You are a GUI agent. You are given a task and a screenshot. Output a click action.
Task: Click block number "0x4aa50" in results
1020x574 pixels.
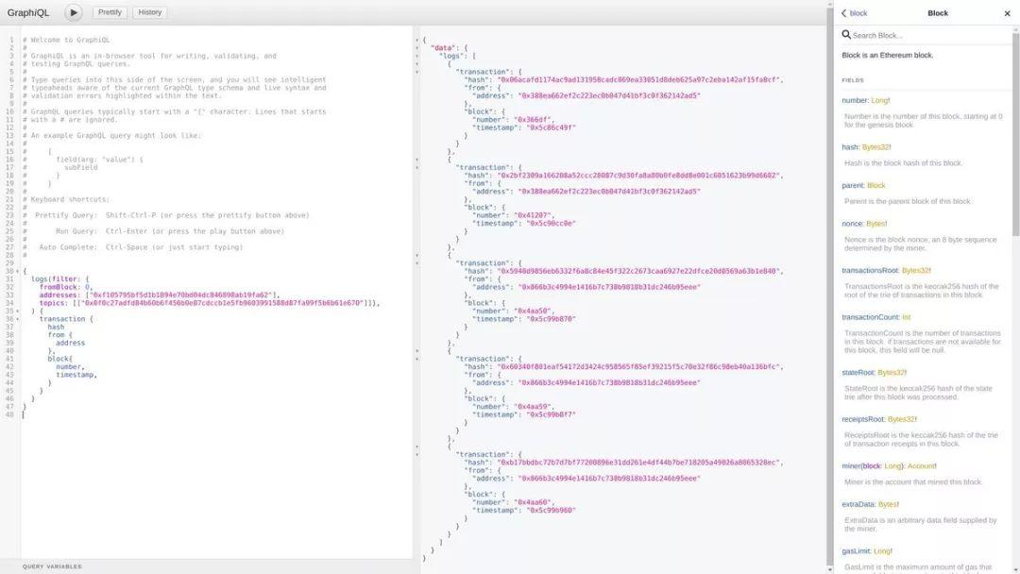coord(534,312)
